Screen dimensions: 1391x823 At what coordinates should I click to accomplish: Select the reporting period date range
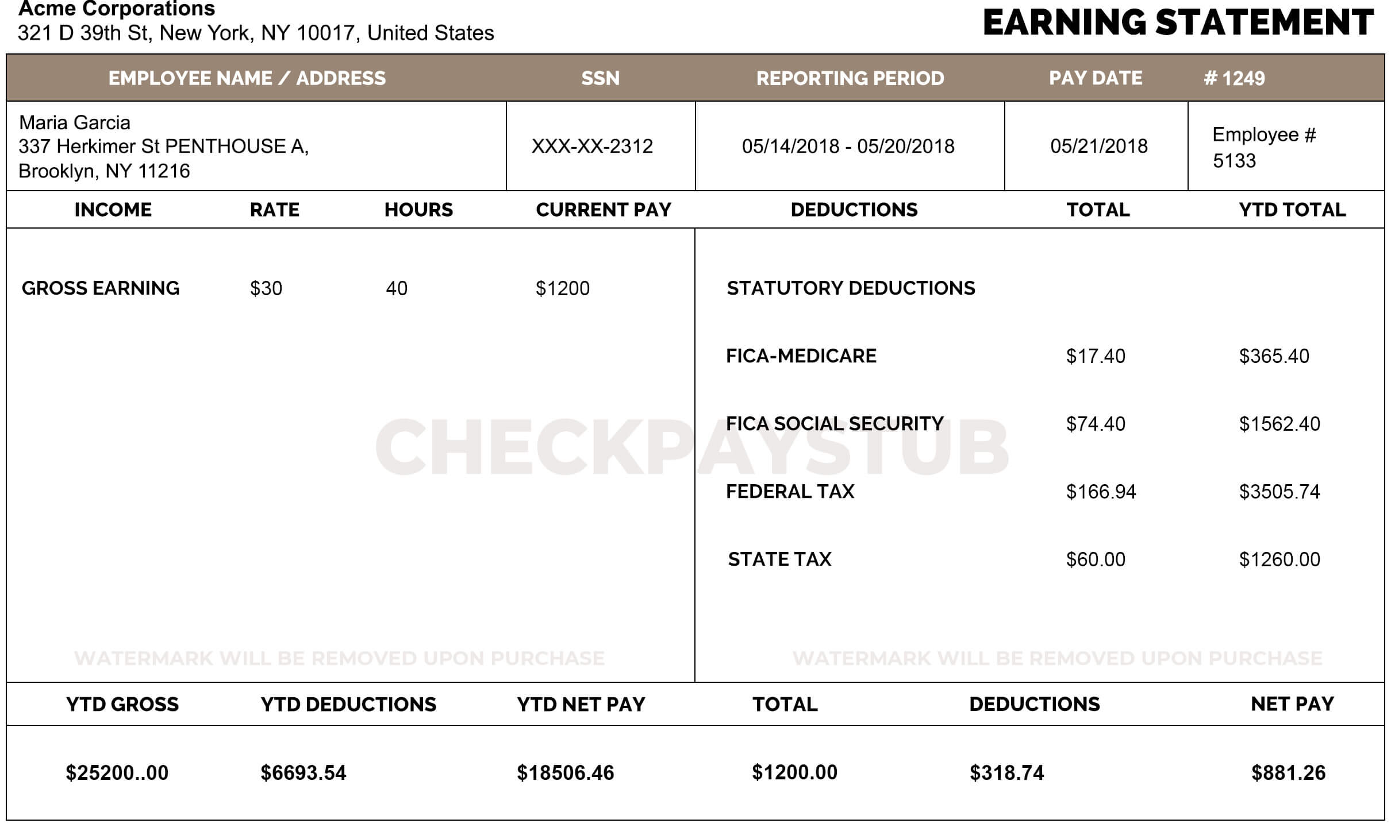[x=848, y=146]
